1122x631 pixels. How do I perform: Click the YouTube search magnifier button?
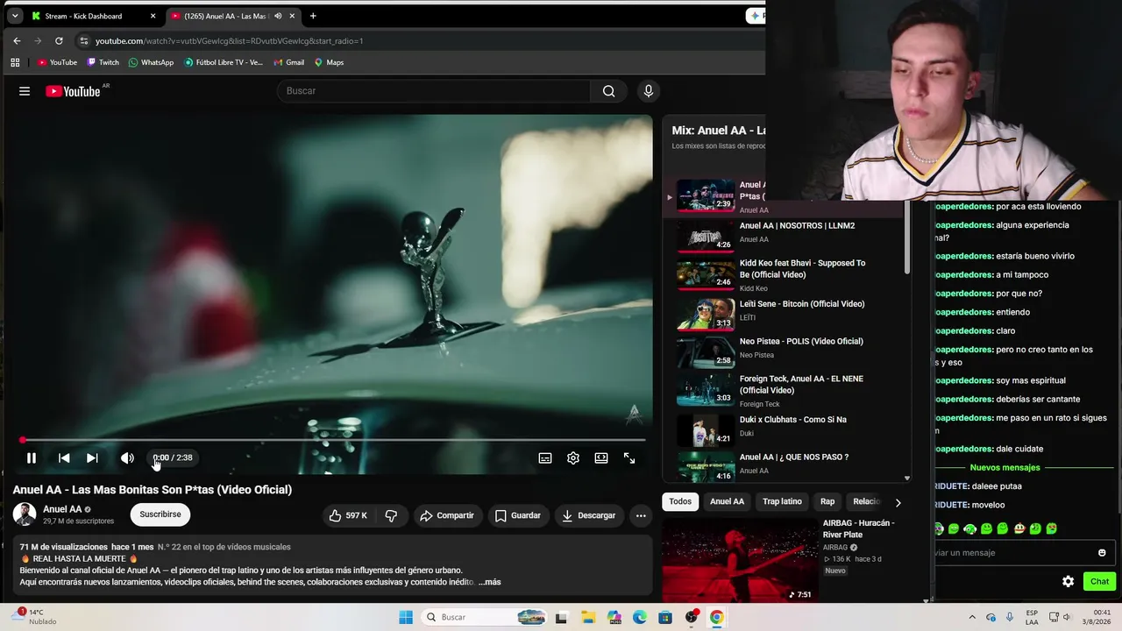tap(608, 91)
